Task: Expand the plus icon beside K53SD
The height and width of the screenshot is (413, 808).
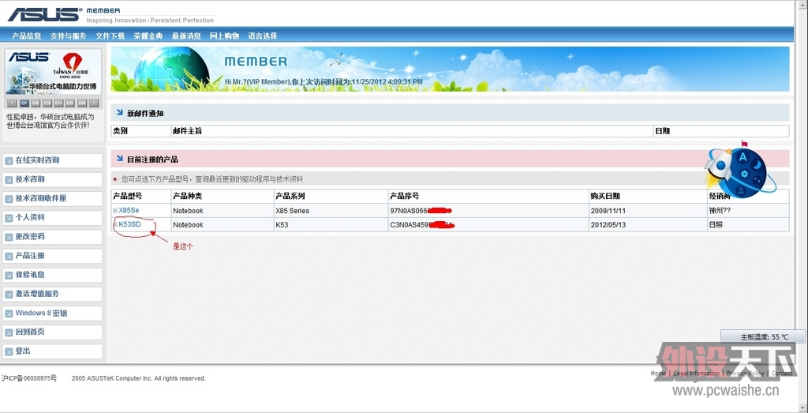Action: point(115,225)
